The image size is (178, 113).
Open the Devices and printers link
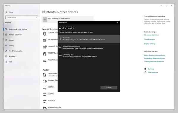click(x=151, y=35)
